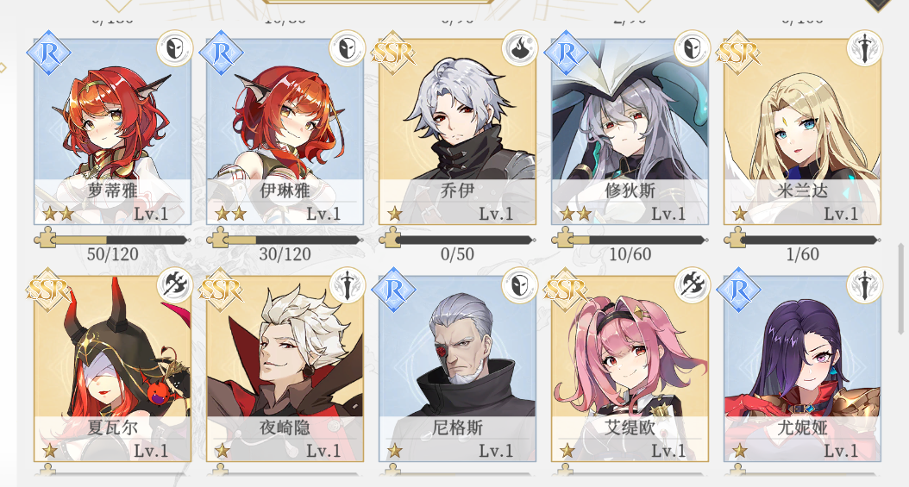This screenshot has width=909, height=487.
Task: Click the flame class icon on 乔伊's card
Action: coord(519,48)
